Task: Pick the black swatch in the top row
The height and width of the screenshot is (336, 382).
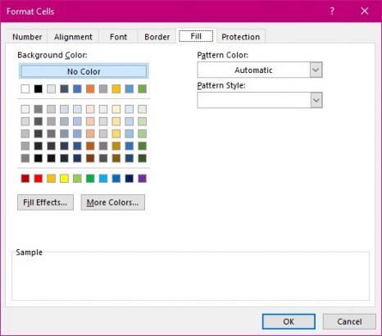Action: click(39, 89)
